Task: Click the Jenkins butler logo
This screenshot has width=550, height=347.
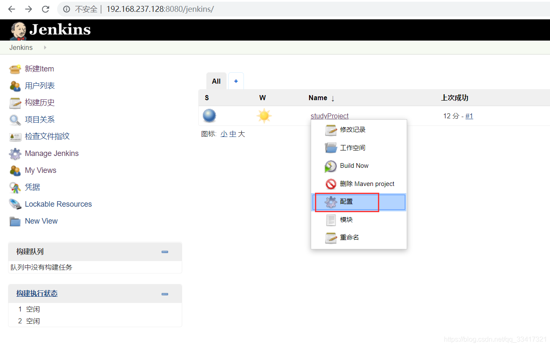Action: point(18,31)
